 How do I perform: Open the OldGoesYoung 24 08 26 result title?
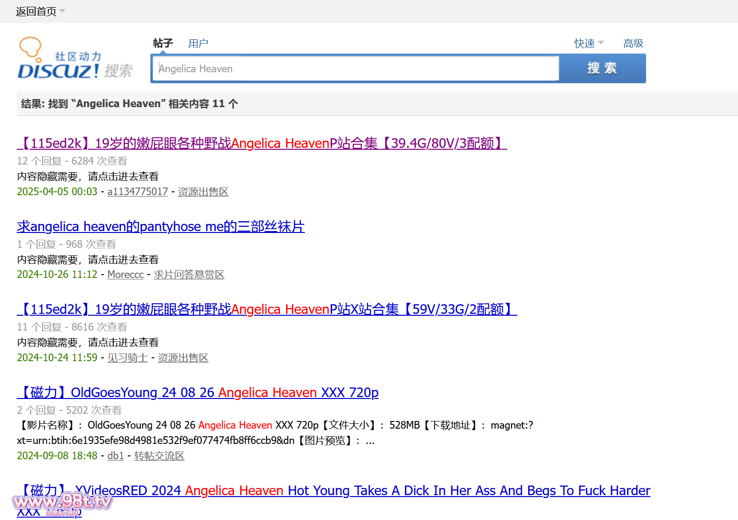pyautogui.click(x=198, y=392)
